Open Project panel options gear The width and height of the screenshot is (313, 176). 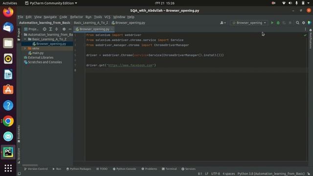pos(64,29)
